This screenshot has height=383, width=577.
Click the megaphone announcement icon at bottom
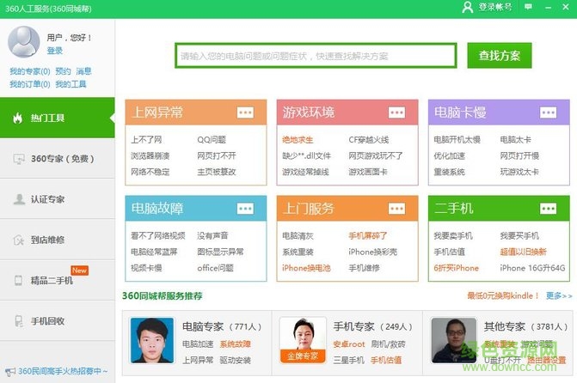pyautogui.click(x=9, y=370)
